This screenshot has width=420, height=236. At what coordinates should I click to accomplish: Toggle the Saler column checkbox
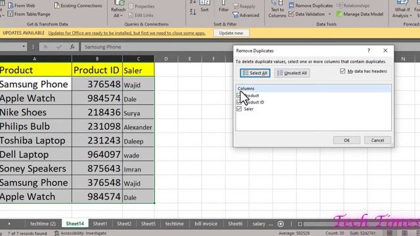pos(239,109)
